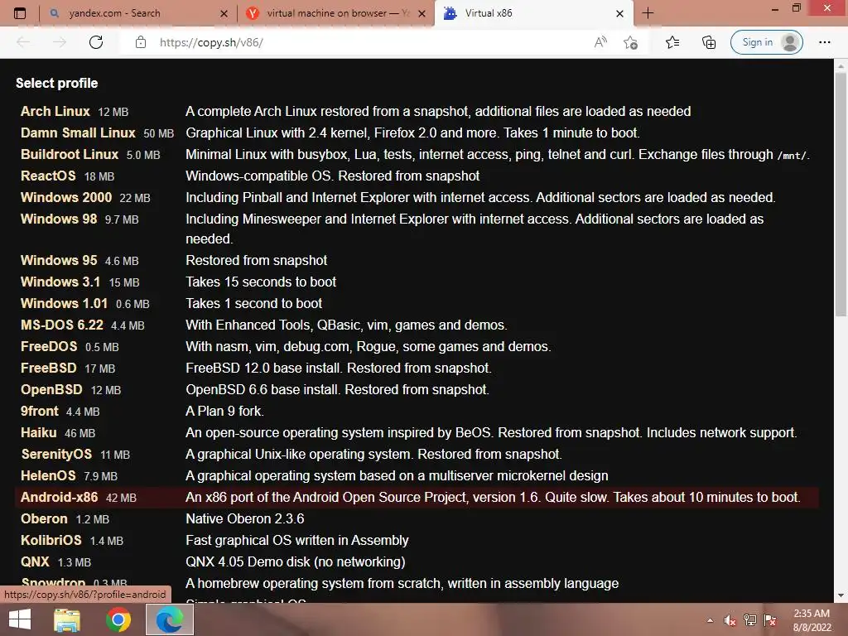Screen dimensions: 848x636
Task: Click the muted volume tray icon
Action: click(730, 620)
